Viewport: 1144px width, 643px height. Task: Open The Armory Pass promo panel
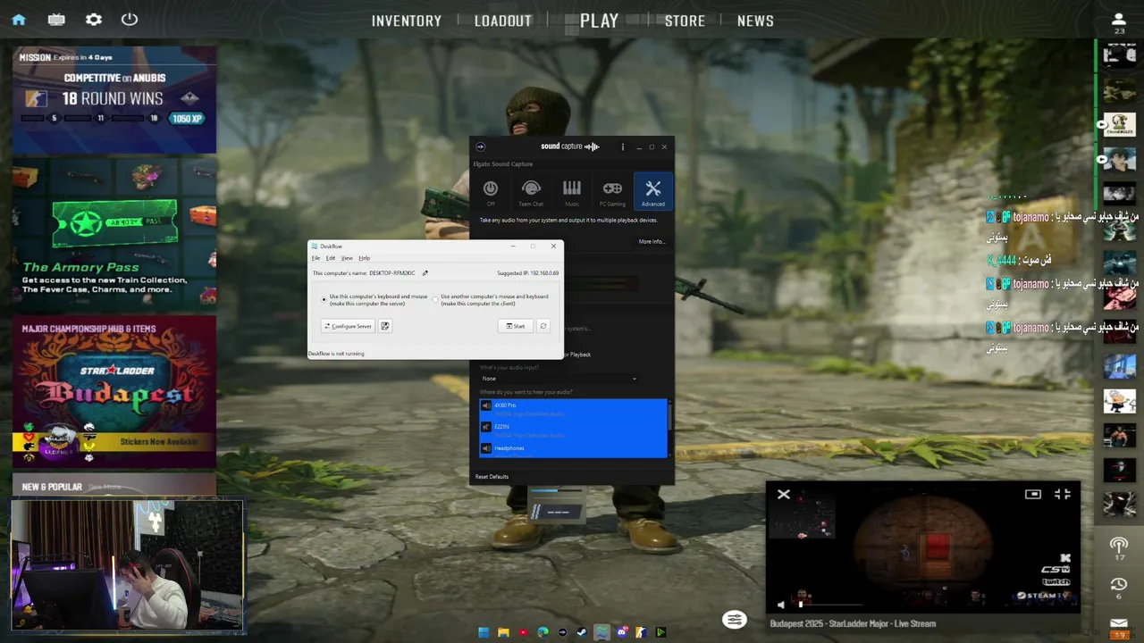[x=114, y=235]
